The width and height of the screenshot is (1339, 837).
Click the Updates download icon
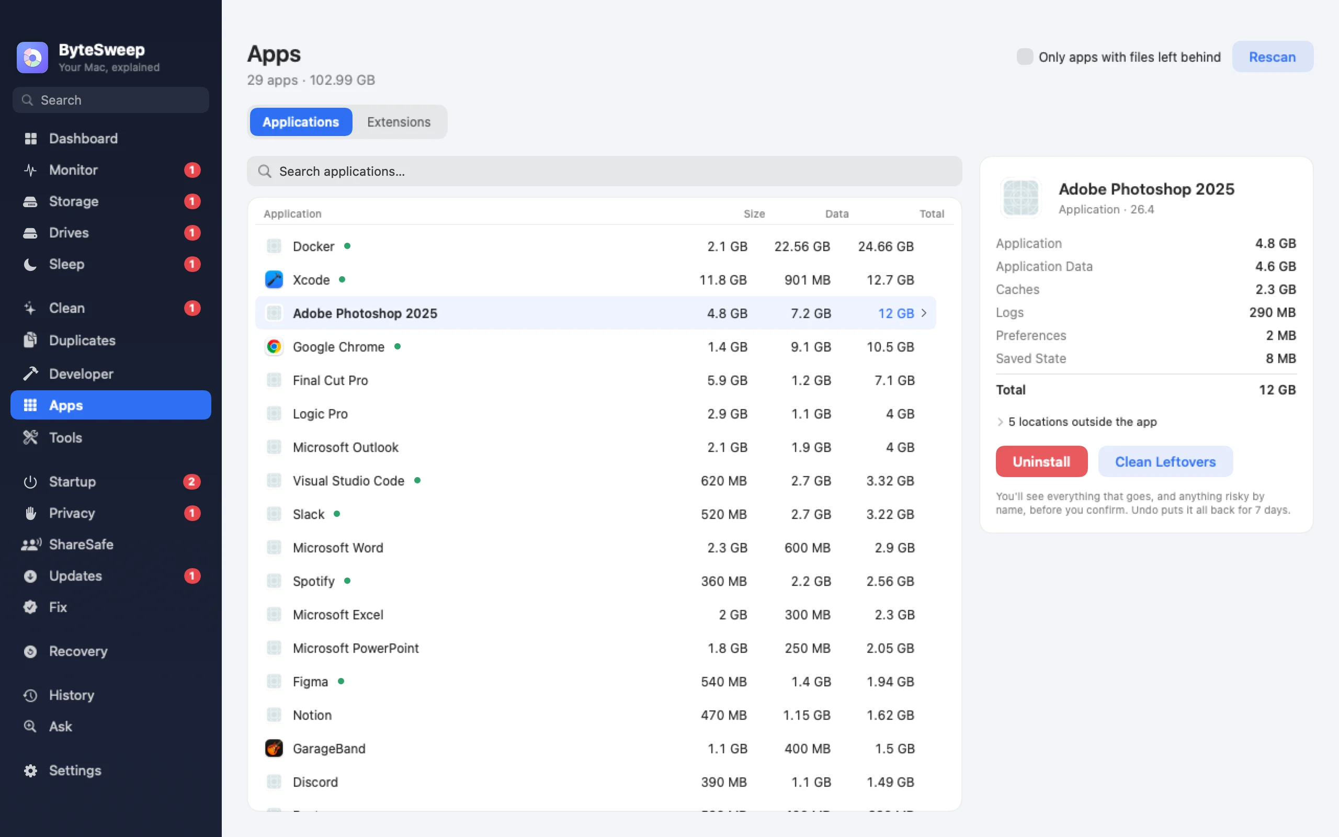click(30, 576)
